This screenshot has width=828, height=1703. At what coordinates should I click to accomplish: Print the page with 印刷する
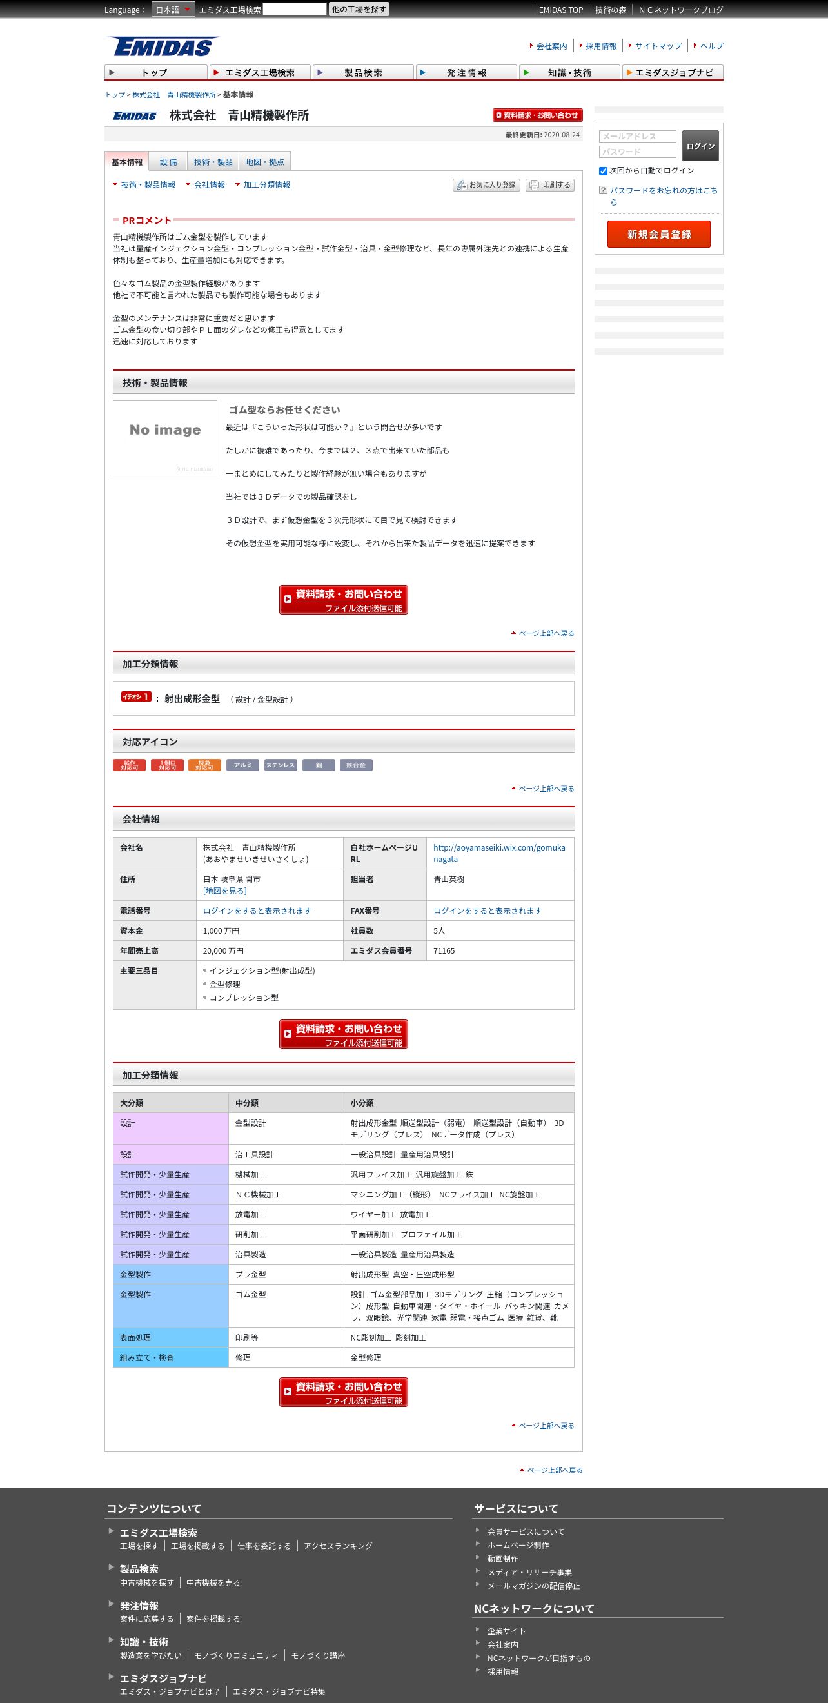tap(550, 185)
